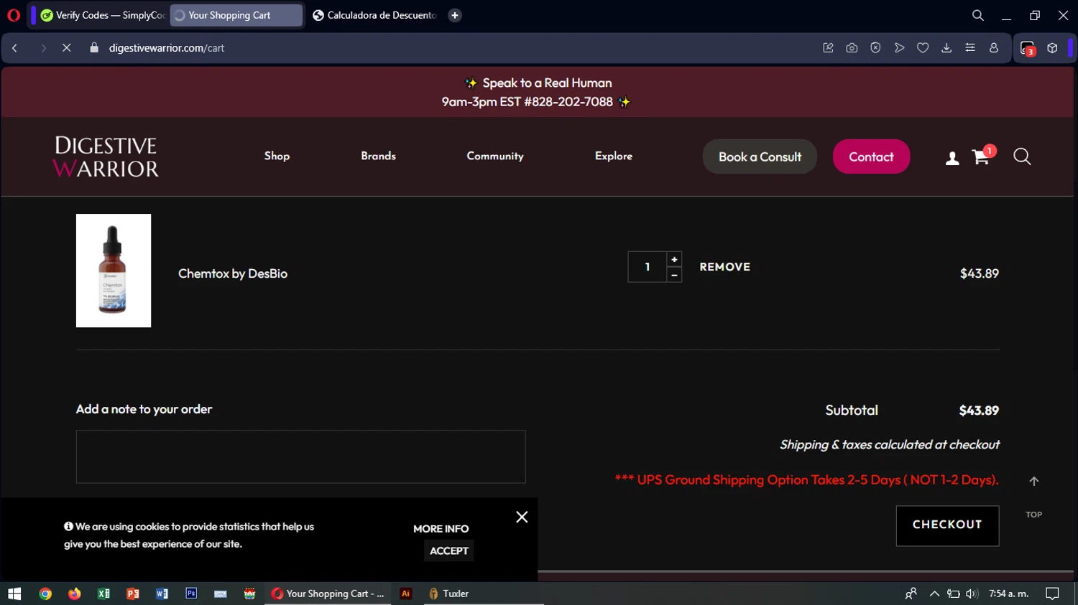This screenshot has height=605, width=1078.
Task: Open the Windows Start menu
Action: click(14, 594)
